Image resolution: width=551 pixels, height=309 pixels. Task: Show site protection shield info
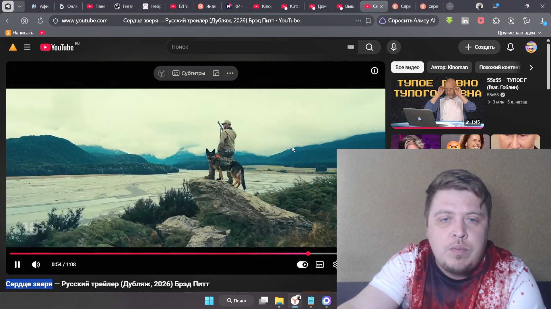[56, 21]
